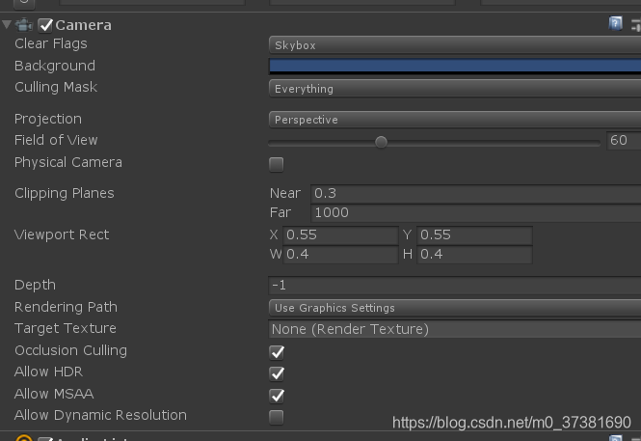Screen dimensions: 641x441
Task: Open the Clear Flags Skybox dropdown
Action: coord(455,45)
